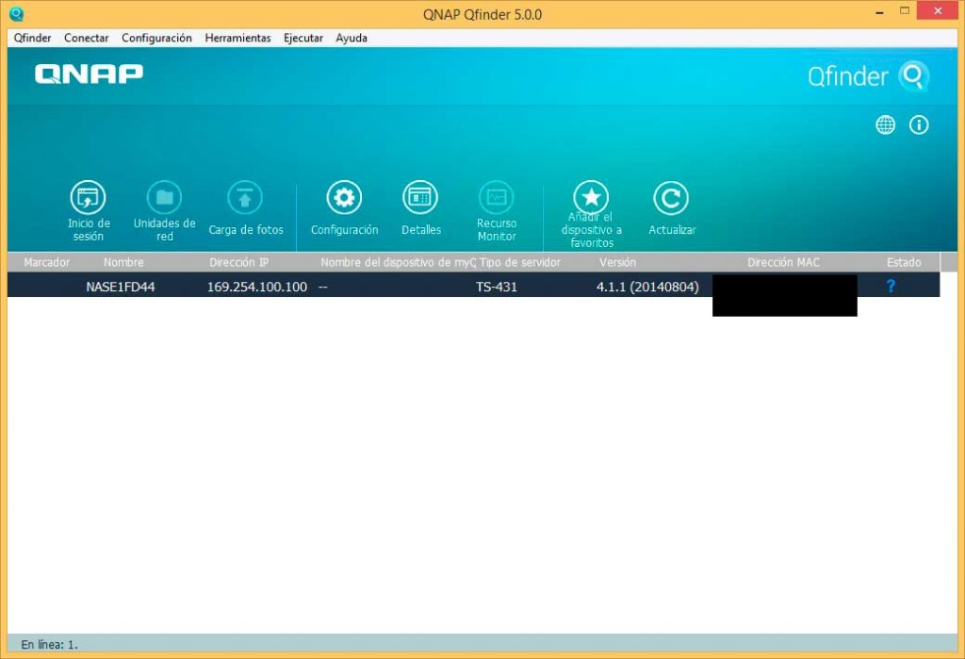This screenshot has width=965, height=659.
Task: Maximize the Qfinder window
Action: pos(904,11)
